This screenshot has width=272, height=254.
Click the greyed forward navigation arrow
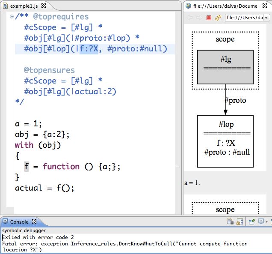pos(199,18)
